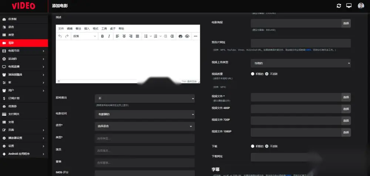Click the preview eye icon in editor
370x176 pixels.
click(x=187, y=36)
